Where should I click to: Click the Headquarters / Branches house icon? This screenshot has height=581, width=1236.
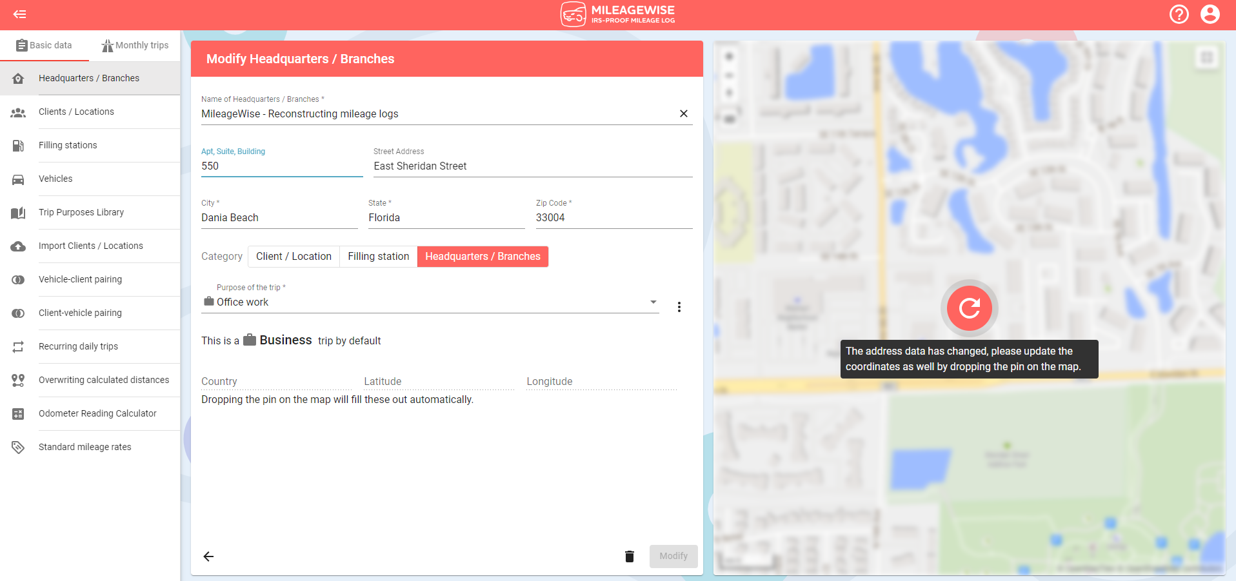[18, 79]
